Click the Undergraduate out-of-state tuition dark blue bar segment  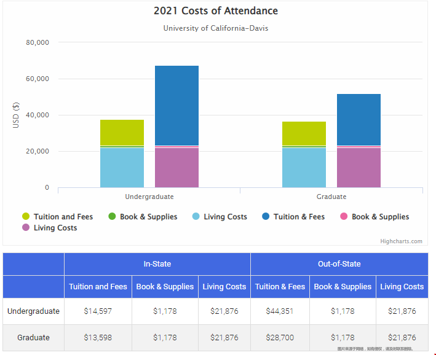click(x=176, y=106)
